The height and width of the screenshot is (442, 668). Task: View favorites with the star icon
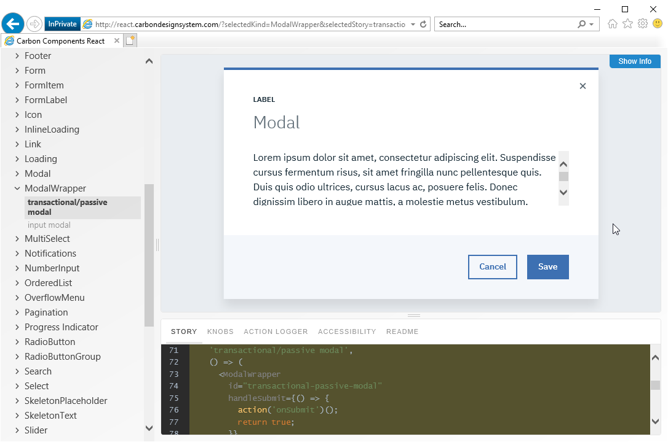(x=627, y=23)
